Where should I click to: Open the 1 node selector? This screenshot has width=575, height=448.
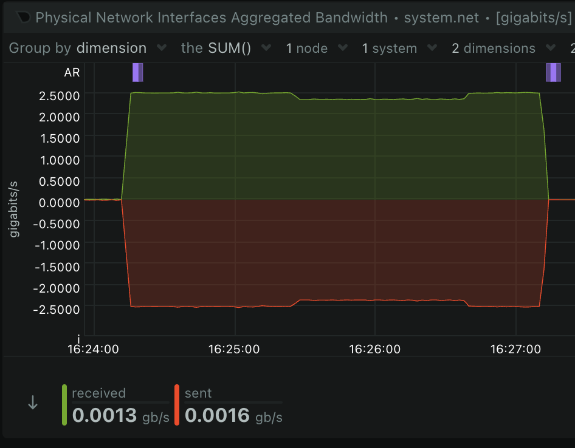click(x=317, y=48)
